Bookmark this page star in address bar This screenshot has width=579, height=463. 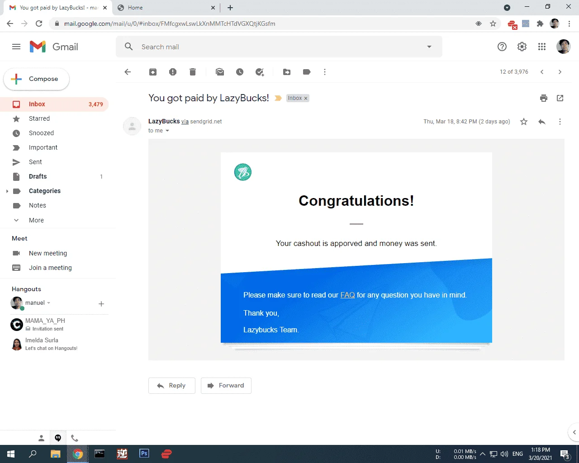tap(493, 24)
